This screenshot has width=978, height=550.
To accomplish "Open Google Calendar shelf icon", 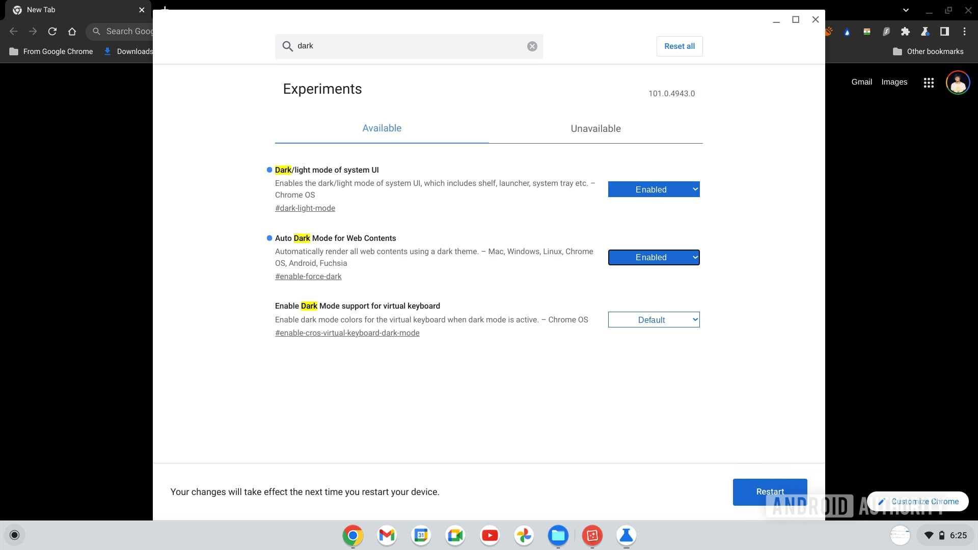I will [x=421, y=535].
